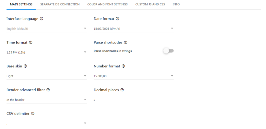Switch to Separate DB Connection tab

click(x=60, y=4)
